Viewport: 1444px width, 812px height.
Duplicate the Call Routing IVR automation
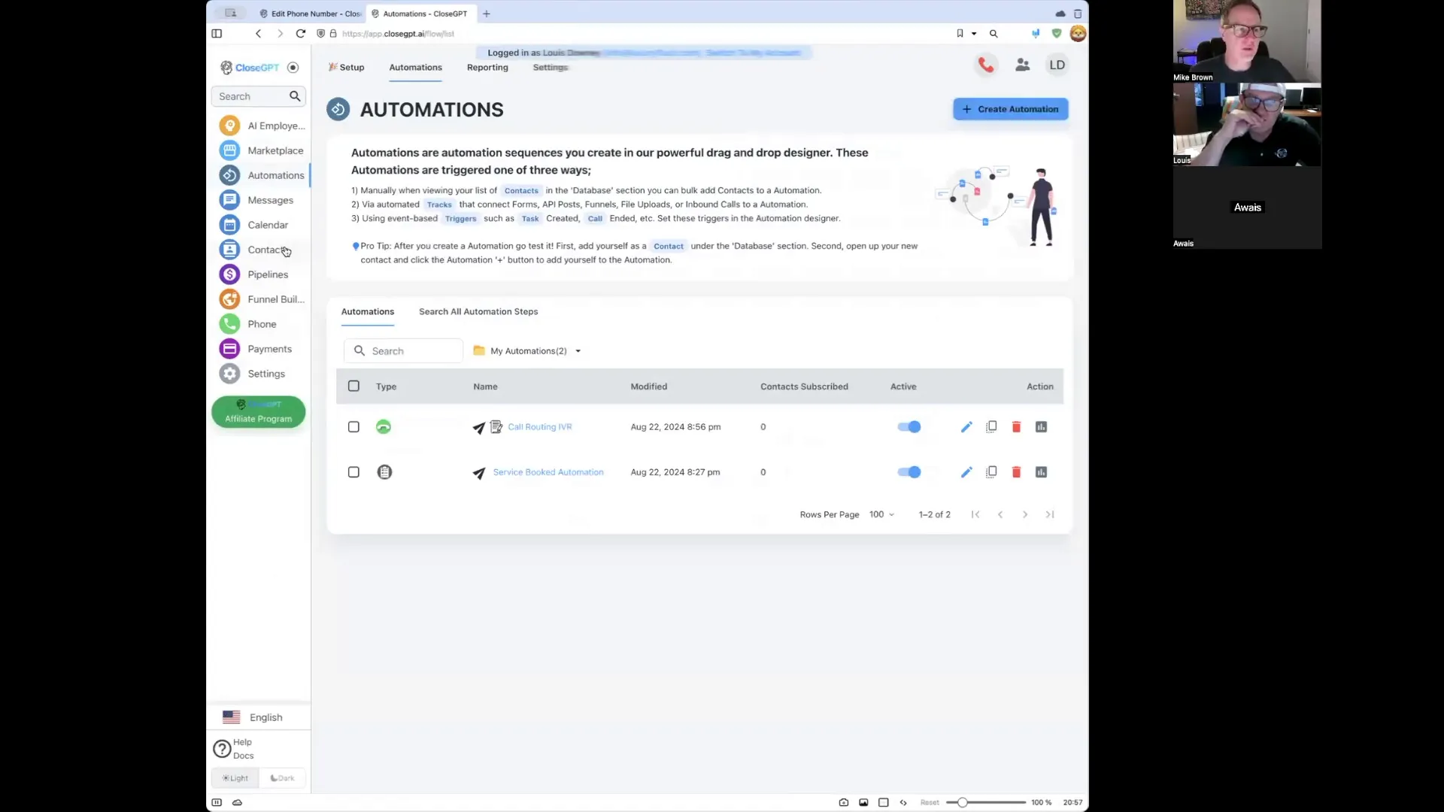[991, 427]
